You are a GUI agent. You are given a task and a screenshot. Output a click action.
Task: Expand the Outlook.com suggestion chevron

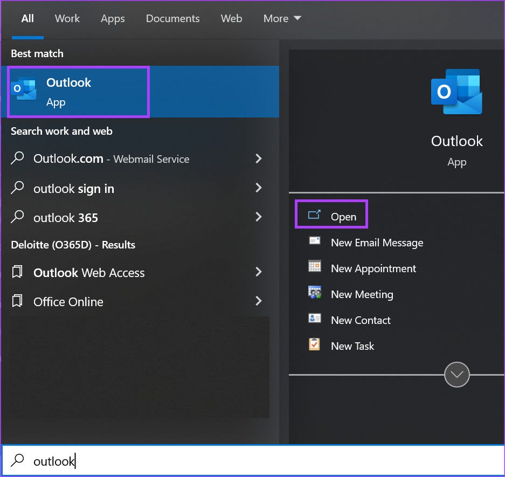coord(259,158)
